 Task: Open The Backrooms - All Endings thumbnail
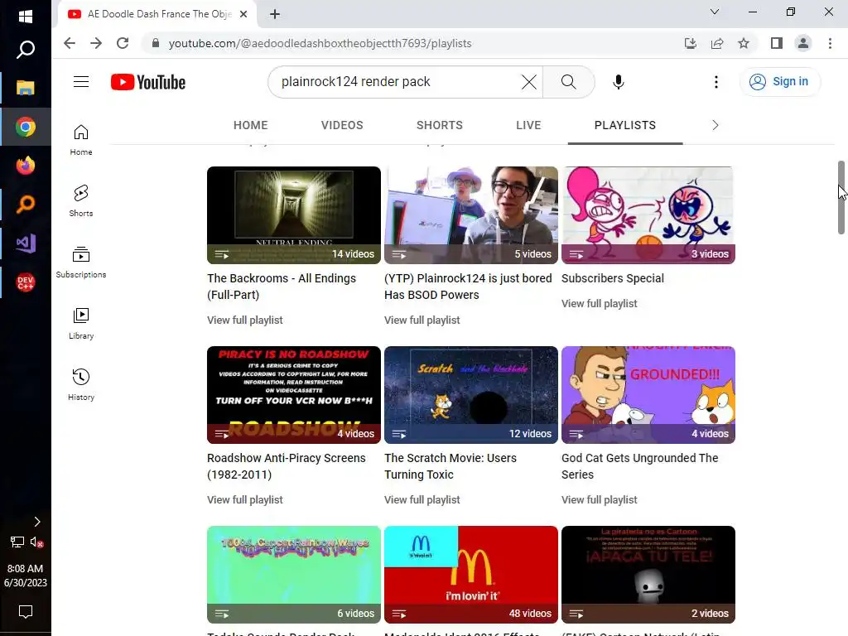coord(294,215)
